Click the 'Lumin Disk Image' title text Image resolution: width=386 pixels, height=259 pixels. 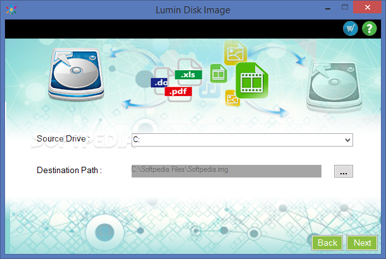click(193, 10)
